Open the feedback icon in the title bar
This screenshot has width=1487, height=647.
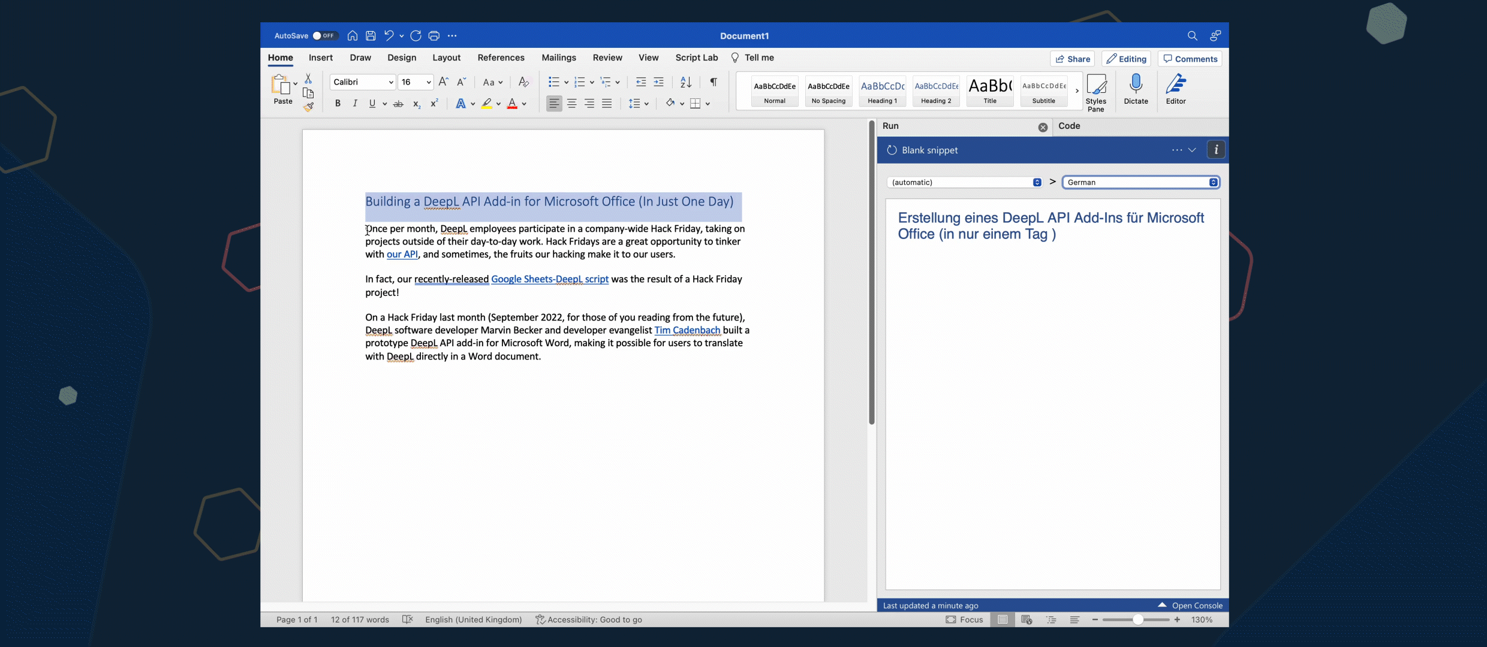point(1215,36)
